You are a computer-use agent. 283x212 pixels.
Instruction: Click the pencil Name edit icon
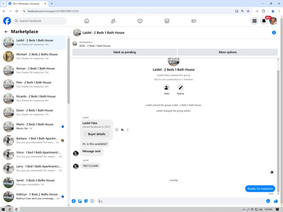tap(181, 88)
